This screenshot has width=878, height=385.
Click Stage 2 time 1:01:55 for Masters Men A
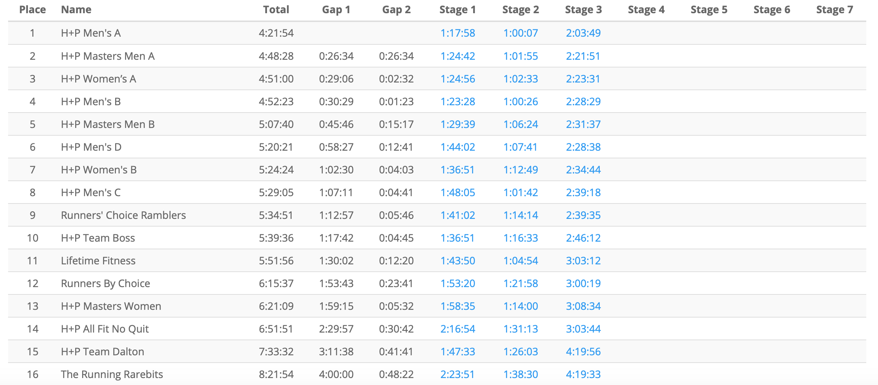[x=520, y=56]
